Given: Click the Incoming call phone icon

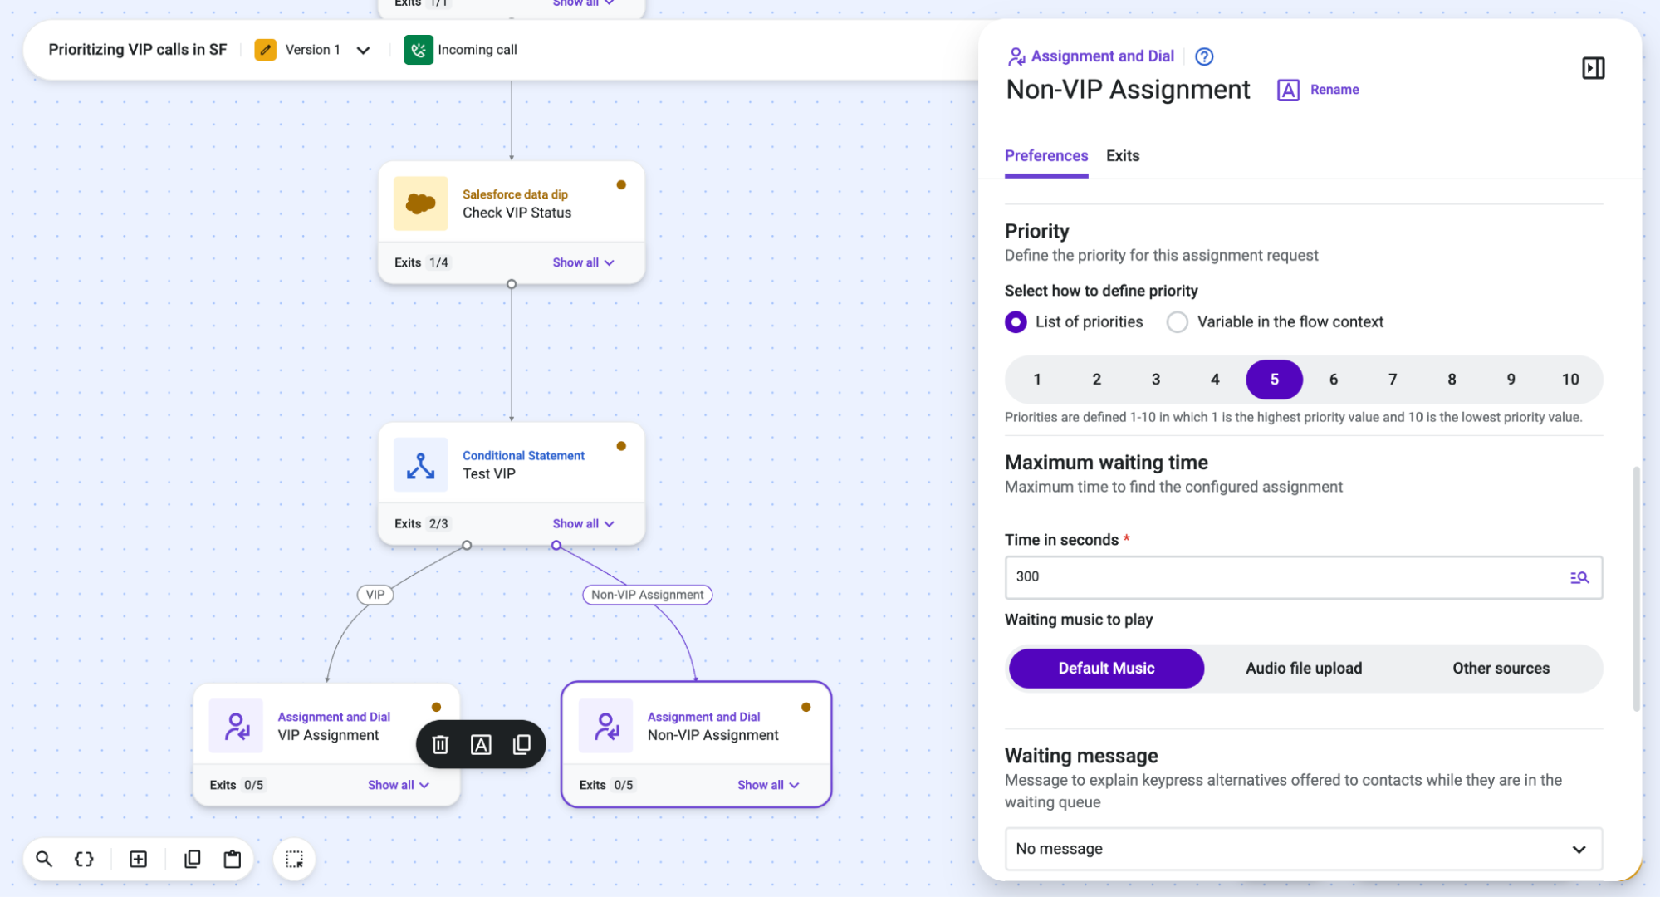Looking at the screenshot, I should click(x=418, y=50).
